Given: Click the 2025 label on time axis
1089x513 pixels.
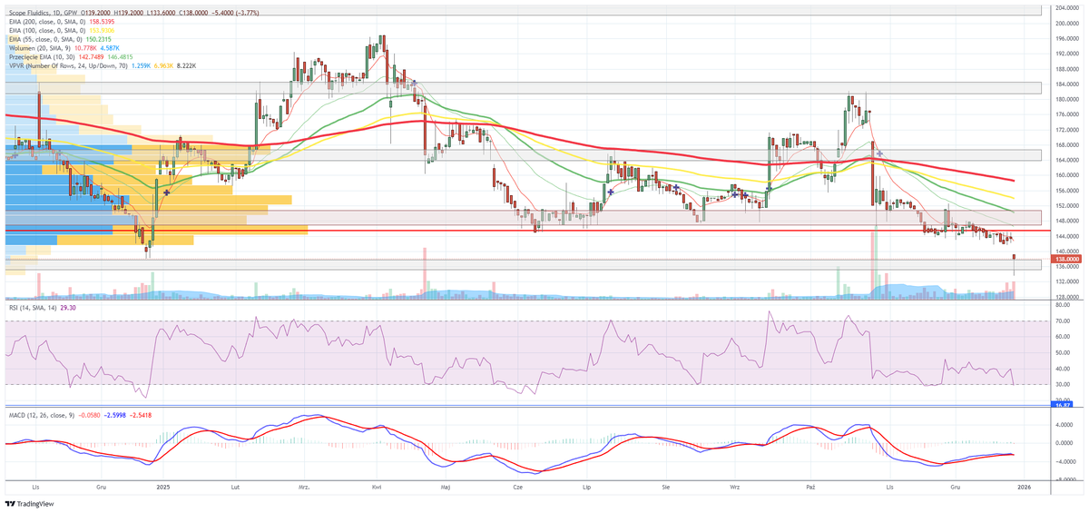Looking at the screenshot, I should tap(163, 487).
